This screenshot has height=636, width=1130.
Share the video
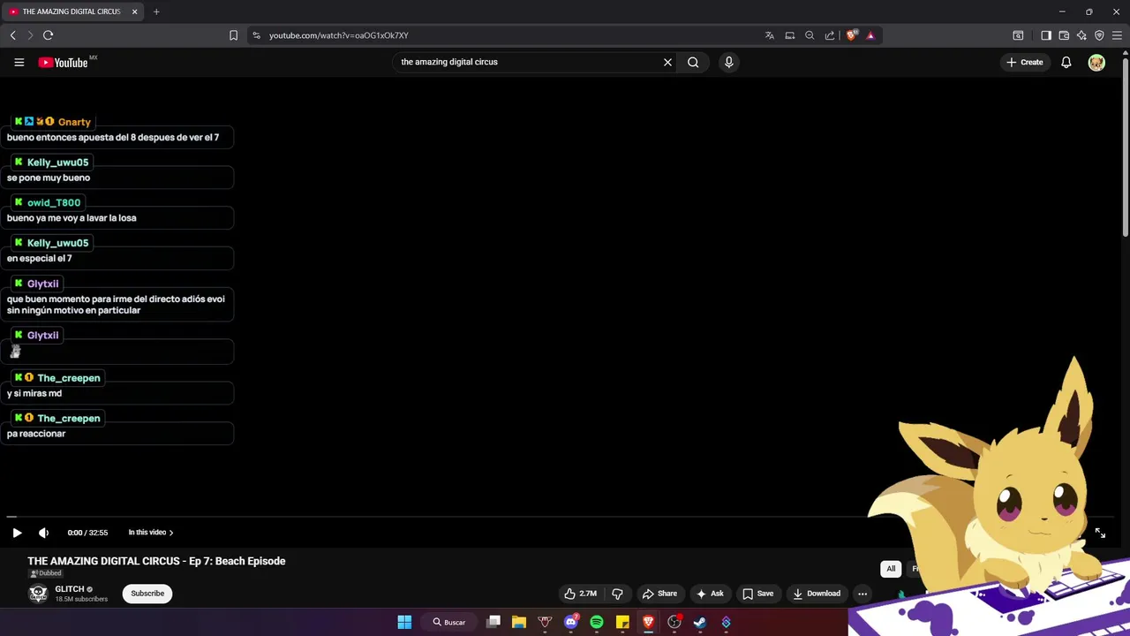659,594
